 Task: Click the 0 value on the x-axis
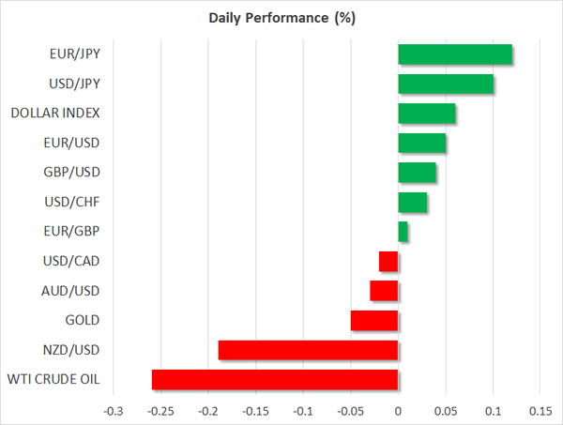(399, 411)
